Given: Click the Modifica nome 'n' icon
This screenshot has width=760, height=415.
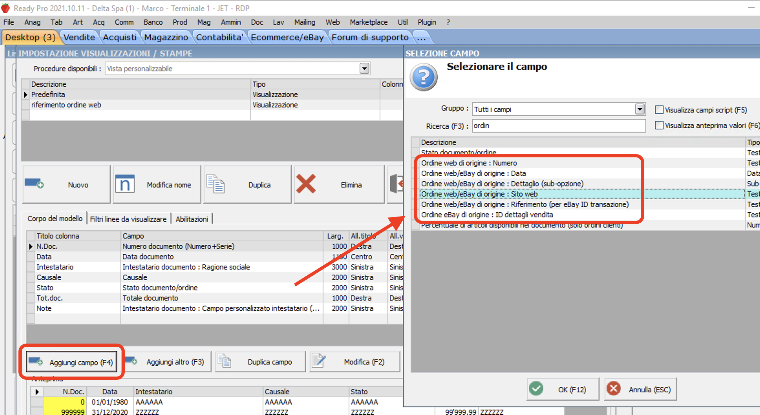Looking at the screenshot, I should tap(125, 184).
